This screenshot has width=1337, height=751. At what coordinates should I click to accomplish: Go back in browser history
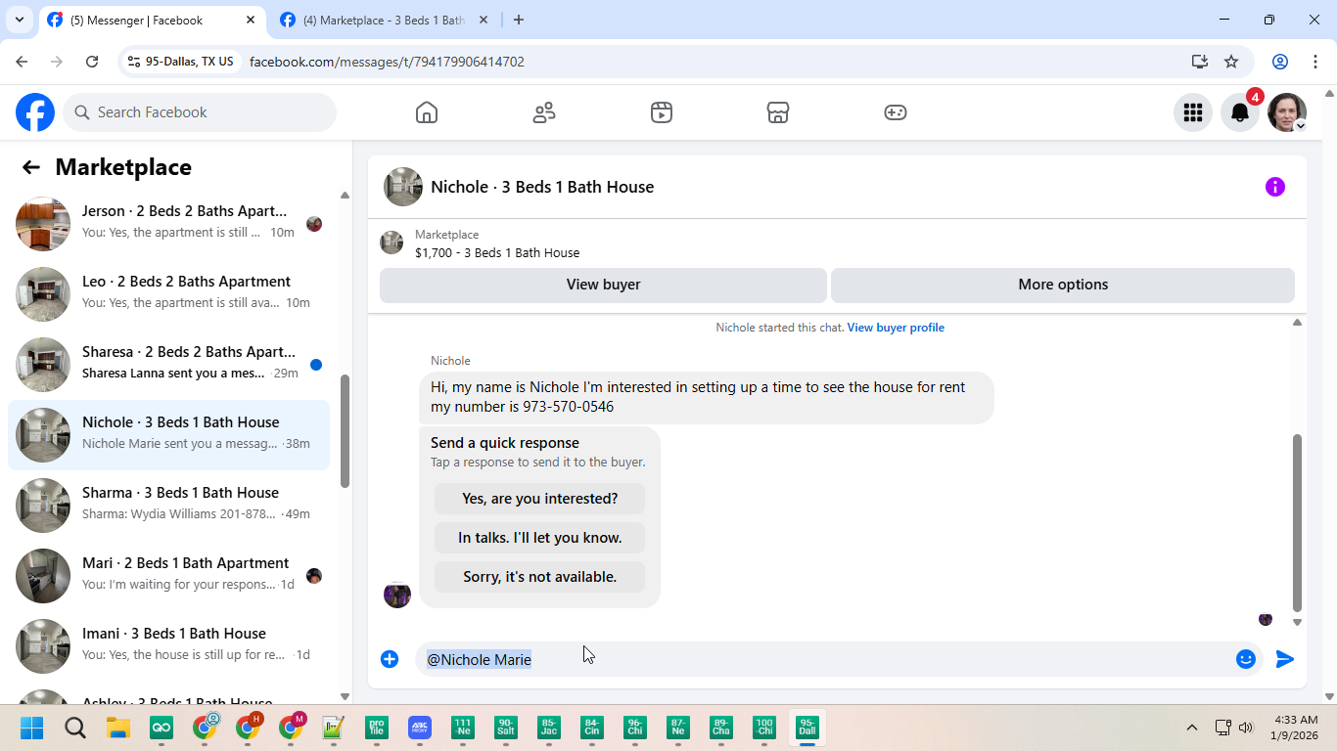click(x=22, y=62)
